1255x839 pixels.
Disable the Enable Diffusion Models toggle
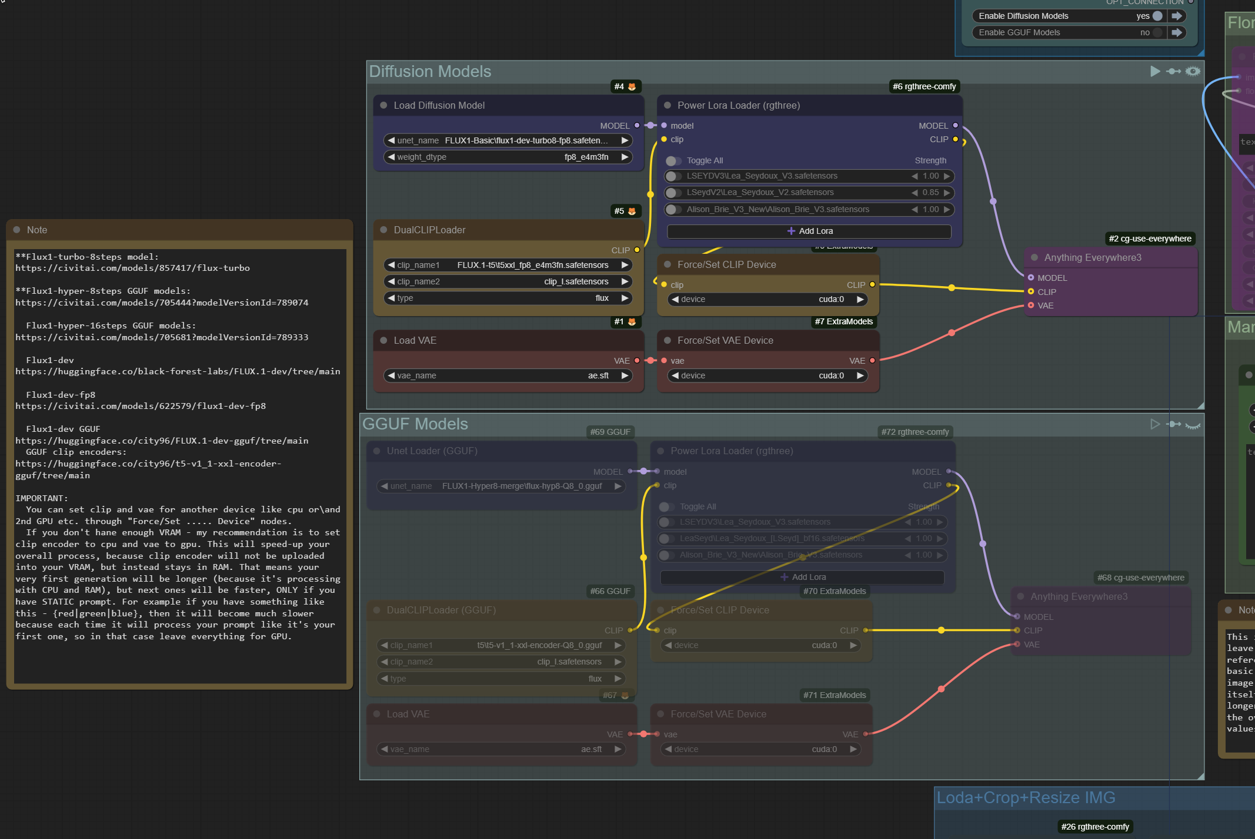tap(1157, 16)
